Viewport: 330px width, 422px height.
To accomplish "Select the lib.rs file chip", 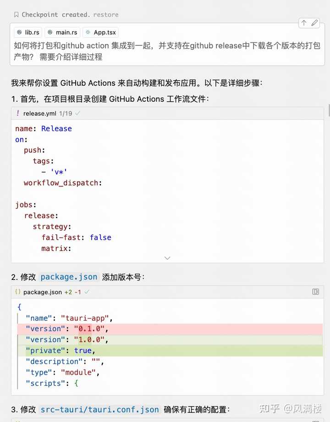I will click(27, 32).
